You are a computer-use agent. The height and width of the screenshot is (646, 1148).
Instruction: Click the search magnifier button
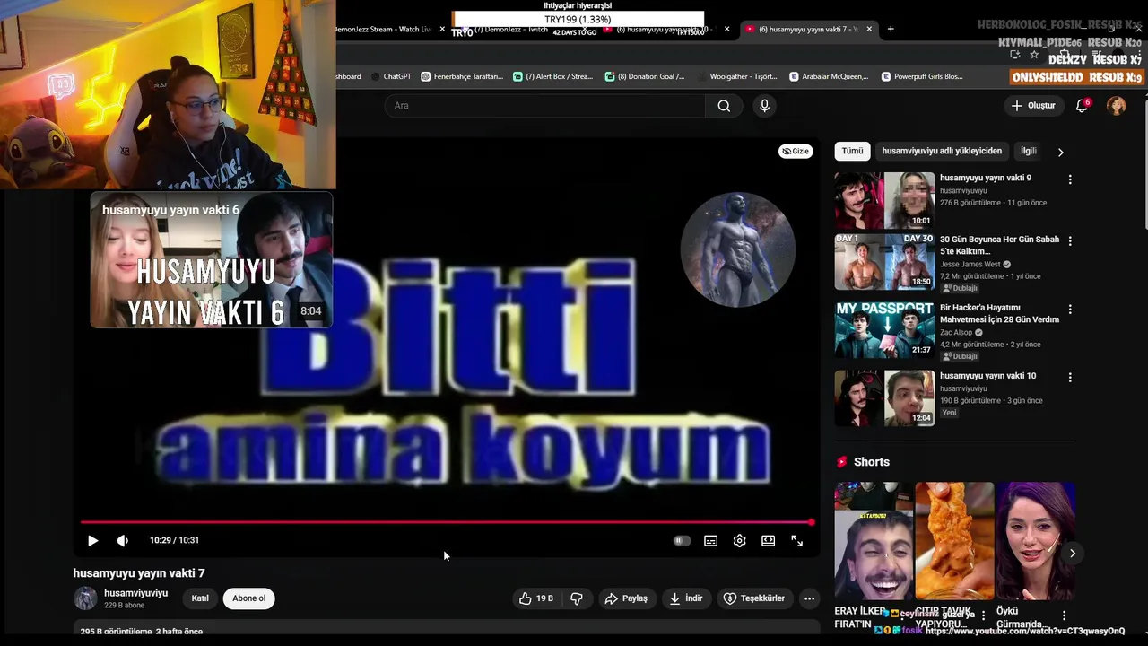coord(724,106)
